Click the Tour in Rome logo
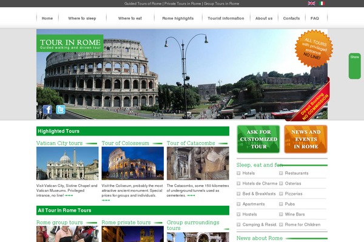 [70, 44]
